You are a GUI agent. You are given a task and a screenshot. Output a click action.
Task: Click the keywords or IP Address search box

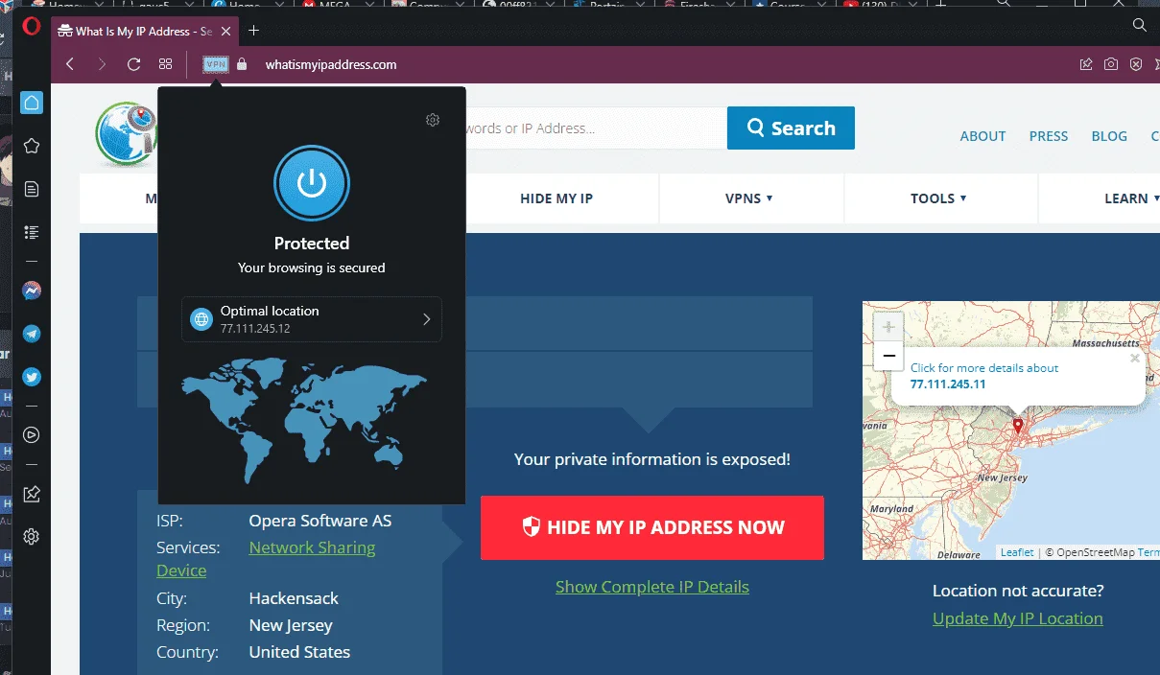point(595,128)
